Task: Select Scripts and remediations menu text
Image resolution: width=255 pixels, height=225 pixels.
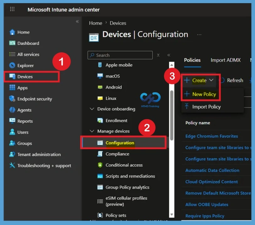Action: [x=130, y=176]
